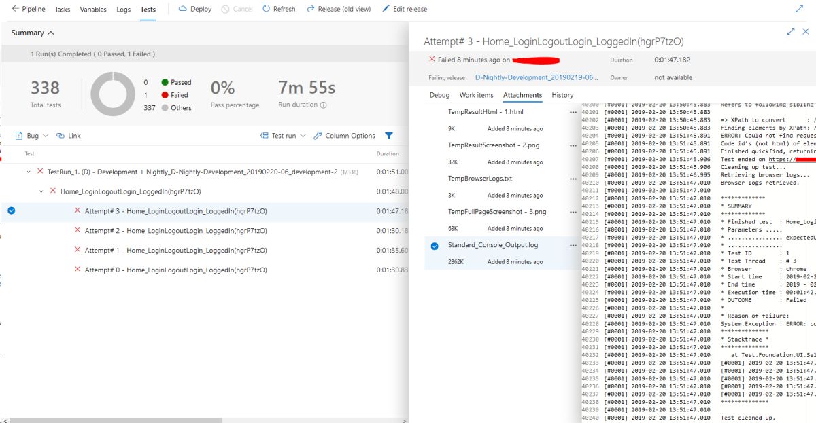The image size is (816, 423).
Task: Click the Edit release pencil icon
Action: coord(386,10)
